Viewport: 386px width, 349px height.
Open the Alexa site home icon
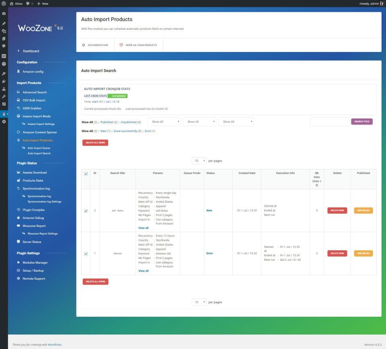click(x=11, y=4)
